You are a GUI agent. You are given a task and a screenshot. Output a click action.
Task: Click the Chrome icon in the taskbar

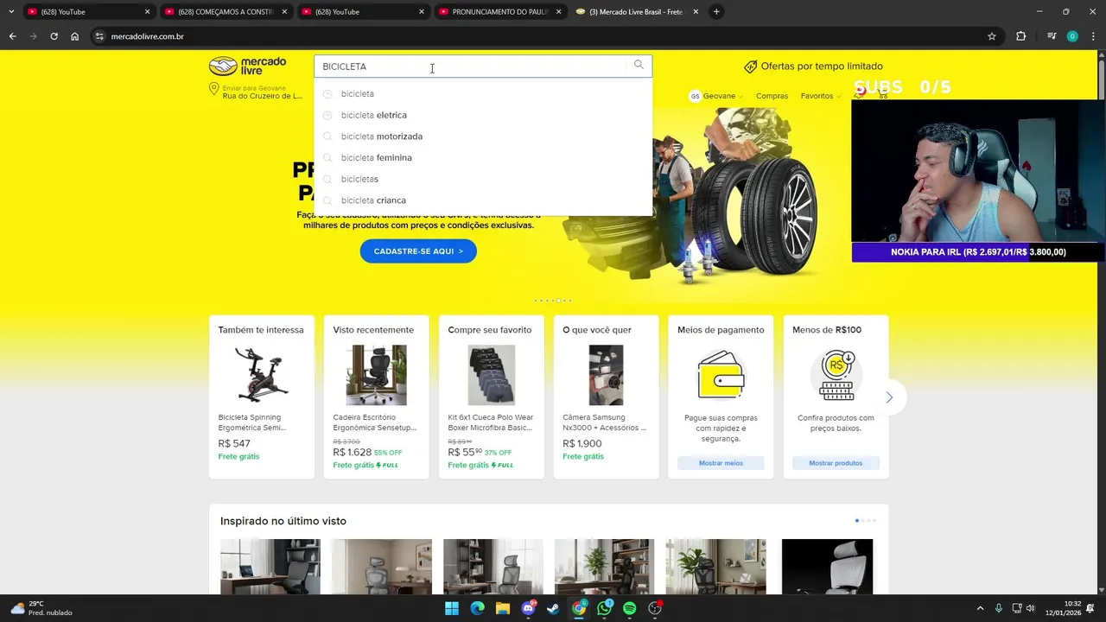579,608
